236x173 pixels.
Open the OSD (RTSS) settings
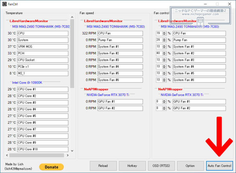[x=161, y=166]
